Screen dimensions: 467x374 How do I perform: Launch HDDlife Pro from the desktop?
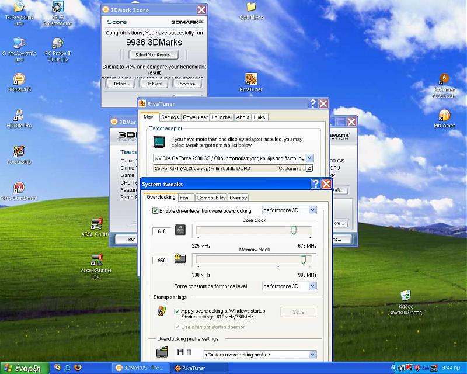(19, 119)
